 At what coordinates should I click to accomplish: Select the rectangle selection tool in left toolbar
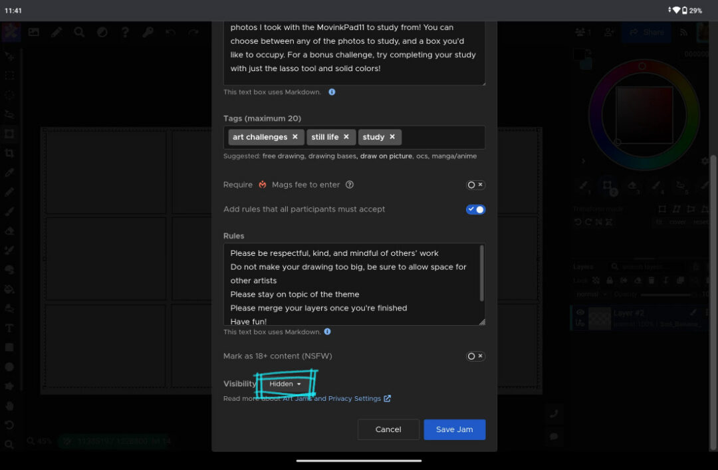pyautogui.click(x=9, y=75)
